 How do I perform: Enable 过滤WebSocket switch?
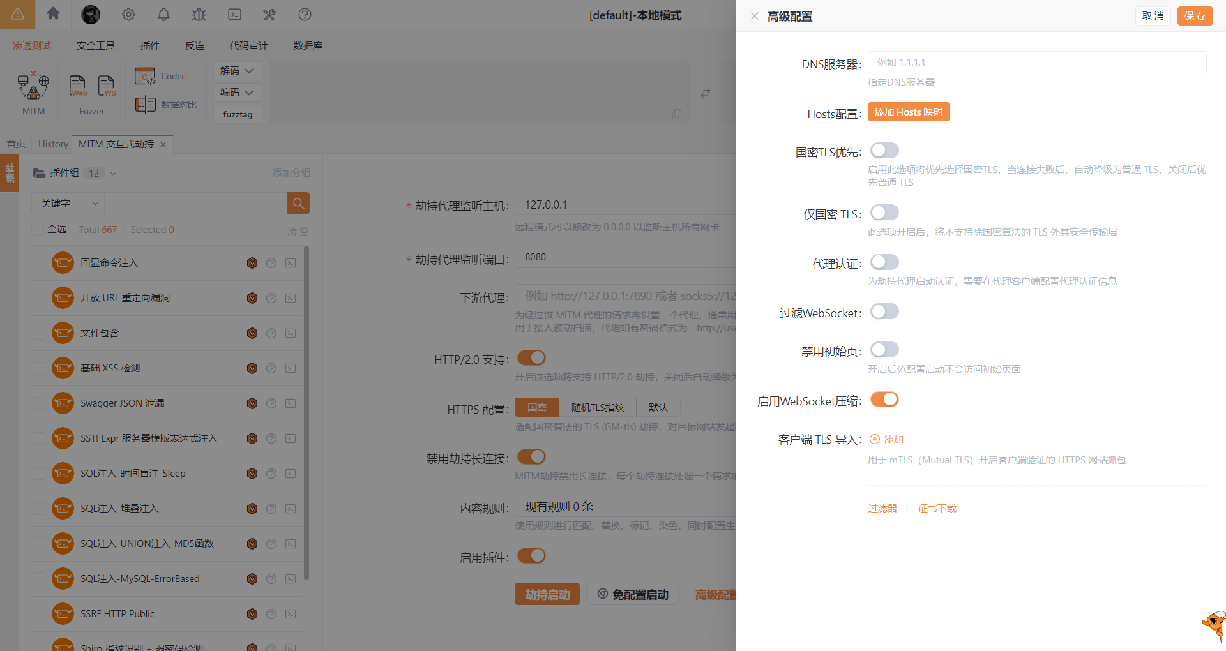[884, 311]
